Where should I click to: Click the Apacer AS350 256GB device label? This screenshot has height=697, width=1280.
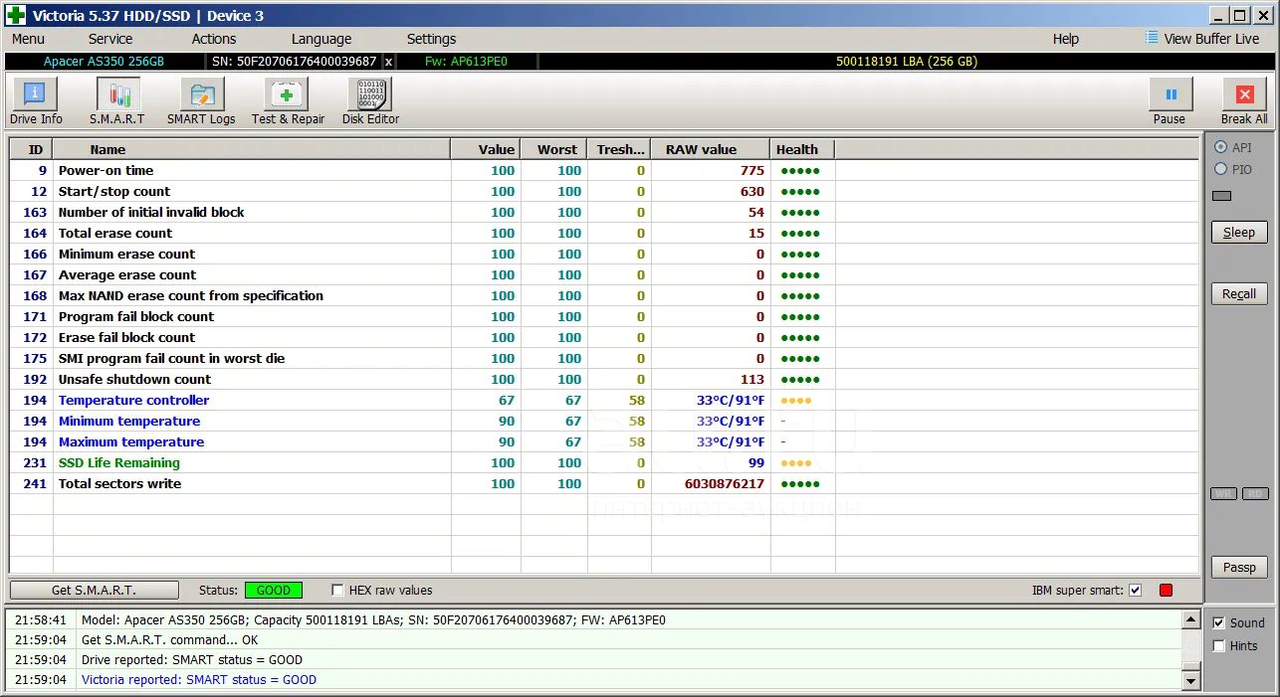[x=105, y=62]
